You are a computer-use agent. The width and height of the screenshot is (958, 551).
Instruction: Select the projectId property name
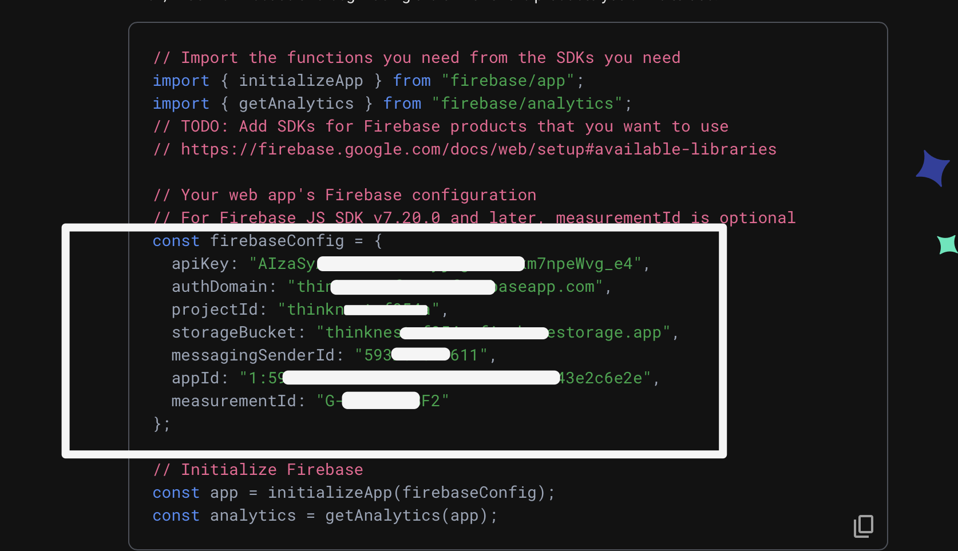tap(215, 310)
